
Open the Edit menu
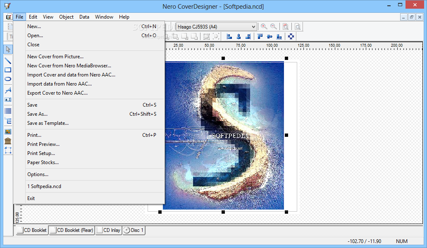coord(33,17)
